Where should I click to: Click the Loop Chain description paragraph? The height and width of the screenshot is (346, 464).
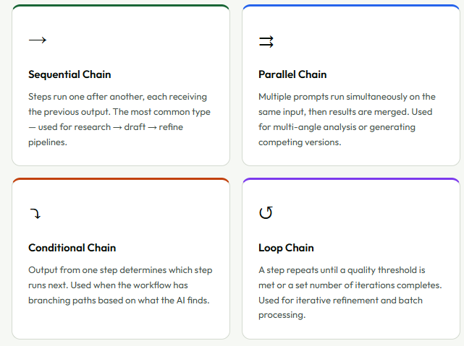pyautogui.click(x=350, y=293)
